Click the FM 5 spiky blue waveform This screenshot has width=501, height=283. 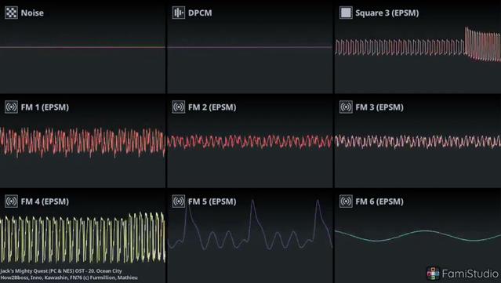[x=250, y=225]
